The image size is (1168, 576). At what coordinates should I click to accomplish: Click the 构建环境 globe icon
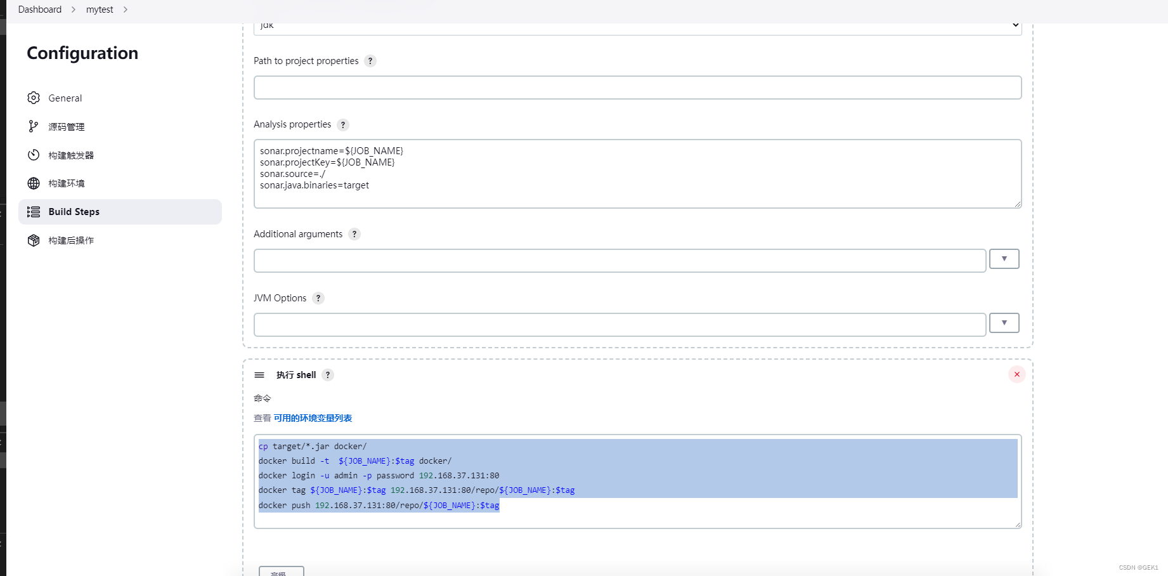(34, 183)
